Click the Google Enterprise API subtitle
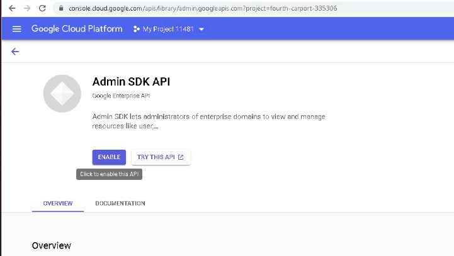 coord(121,96)
